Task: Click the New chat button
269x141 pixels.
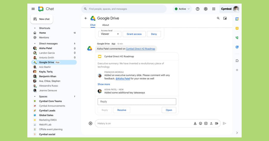Action: click(42, 19)
